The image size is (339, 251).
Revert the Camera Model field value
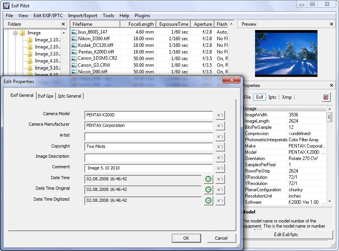click(220, 115)
